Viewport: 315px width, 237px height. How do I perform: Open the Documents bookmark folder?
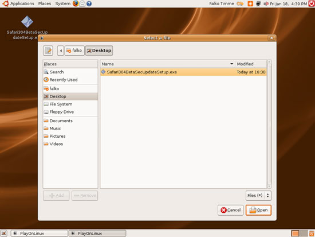point(70,121)
